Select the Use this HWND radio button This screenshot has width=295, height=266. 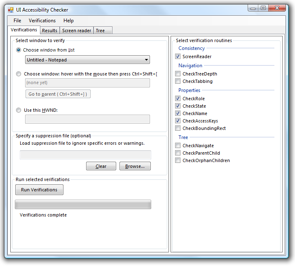click(19, 111)
